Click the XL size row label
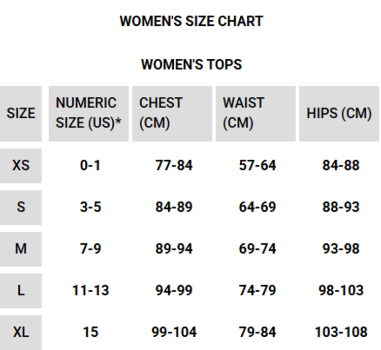This screenshot has height=350, width=381. coord(21,332)
